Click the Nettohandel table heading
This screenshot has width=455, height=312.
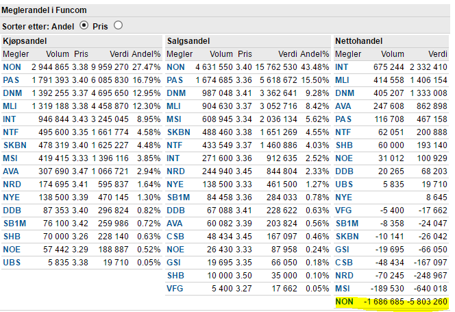point(358,41)
